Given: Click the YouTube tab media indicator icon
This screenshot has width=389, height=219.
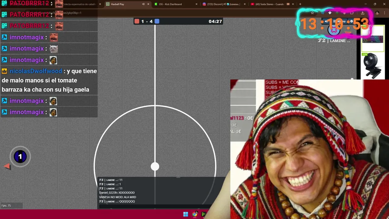Looking at the screenshot, I should 288,4.
